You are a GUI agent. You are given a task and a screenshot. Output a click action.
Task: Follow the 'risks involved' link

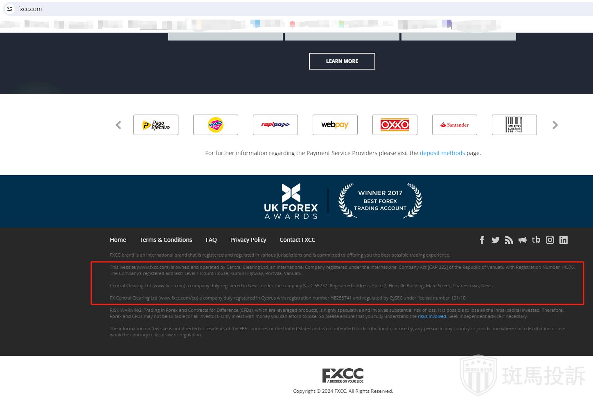pyautogui.click(x=432, y=316)
